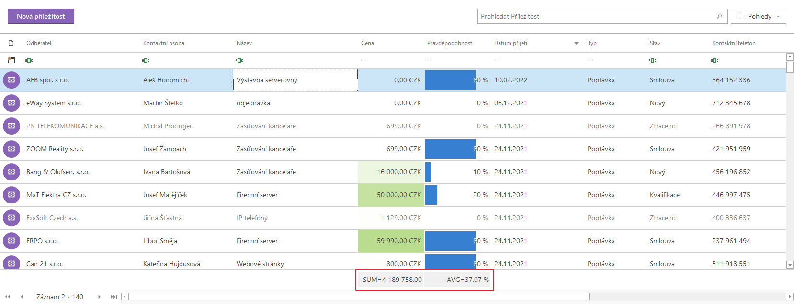
Task: Open contact Libor Směja
Action: click(x=160, y=241)
